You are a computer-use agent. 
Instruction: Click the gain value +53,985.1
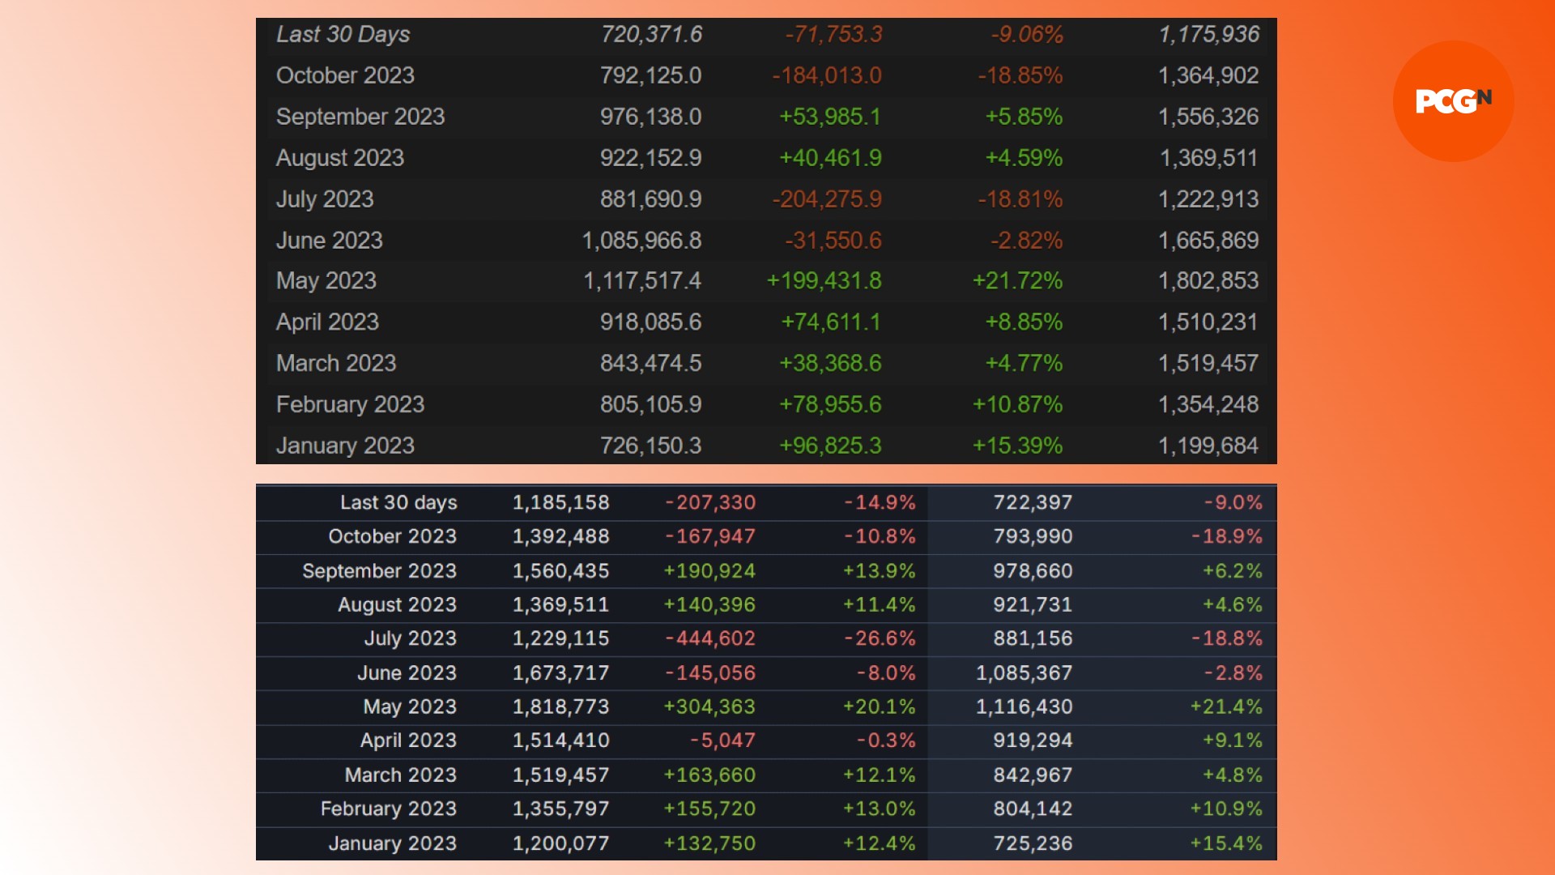(x=830, y=117)
